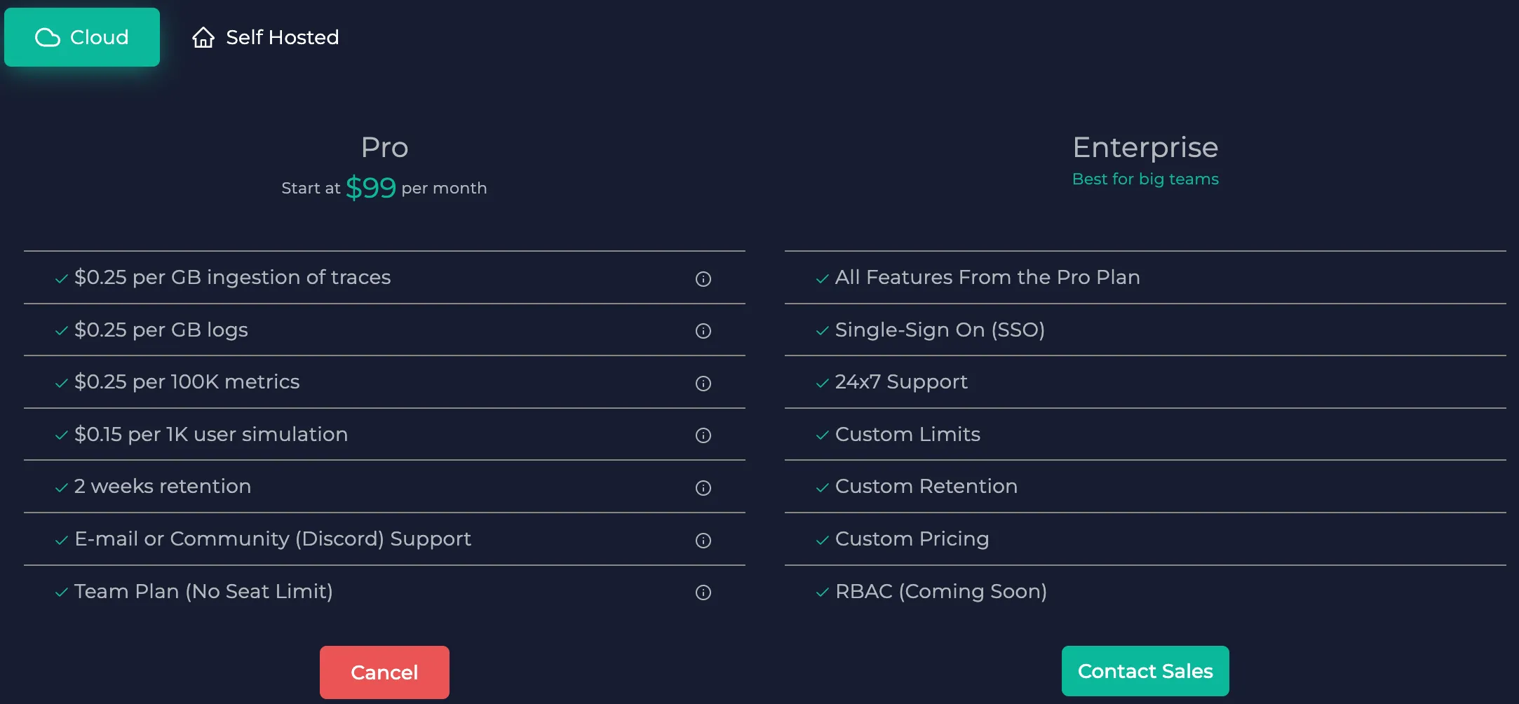Click the cloud icon in Cloud tab
This screenshot has width=1519, height=704.
pyautogui.click(x=48, y=37)
